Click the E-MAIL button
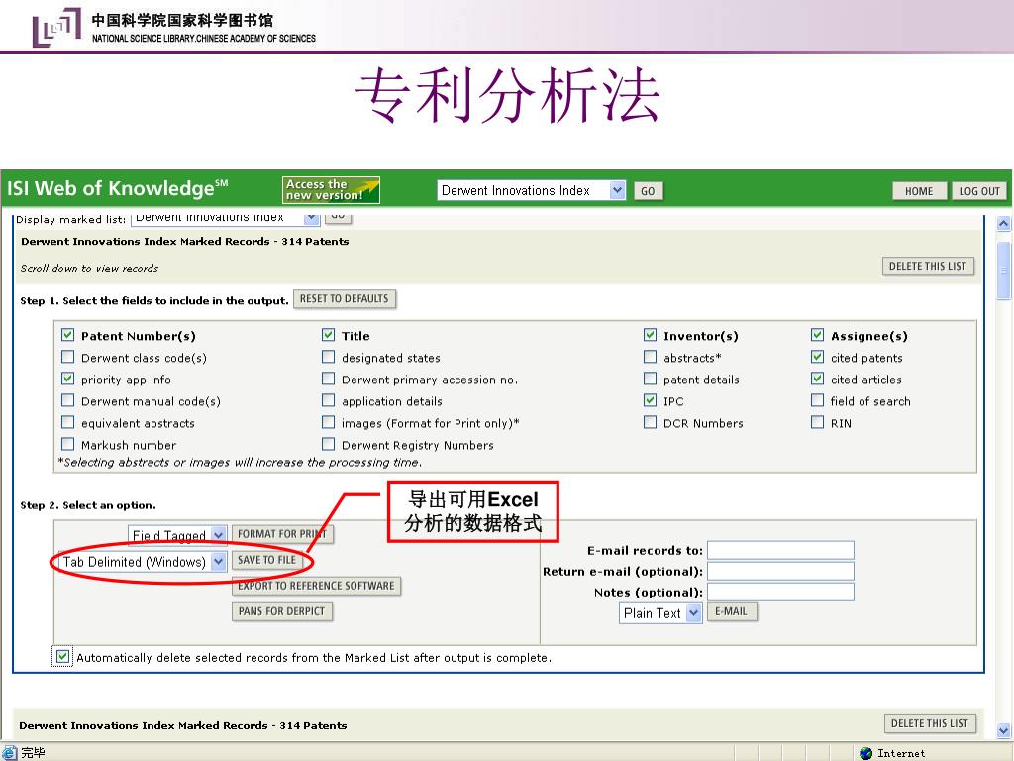The image size is (1014, 761). pyautogui.click(x=732, y=611)
